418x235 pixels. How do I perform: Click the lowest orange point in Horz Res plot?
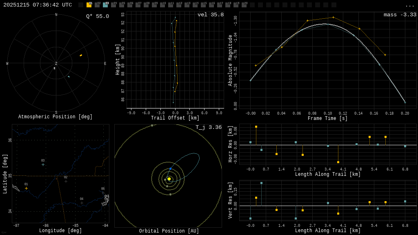click(x=338, y=162)
